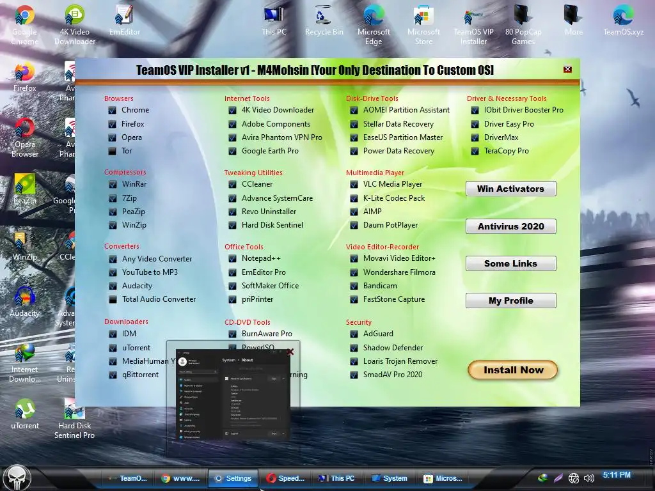Launch Firefox desktop shortcut
This screenshot has width=655, height=491.
[x=24, y=77]
